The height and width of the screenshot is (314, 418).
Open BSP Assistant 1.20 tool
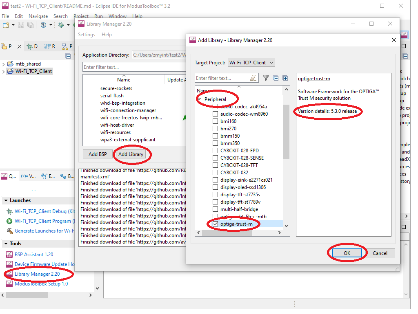[x=34, y=255]
